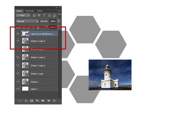Select the 'Shape 1' layer name
Screen dimensions: 180x119
click(x=34, y=82)
